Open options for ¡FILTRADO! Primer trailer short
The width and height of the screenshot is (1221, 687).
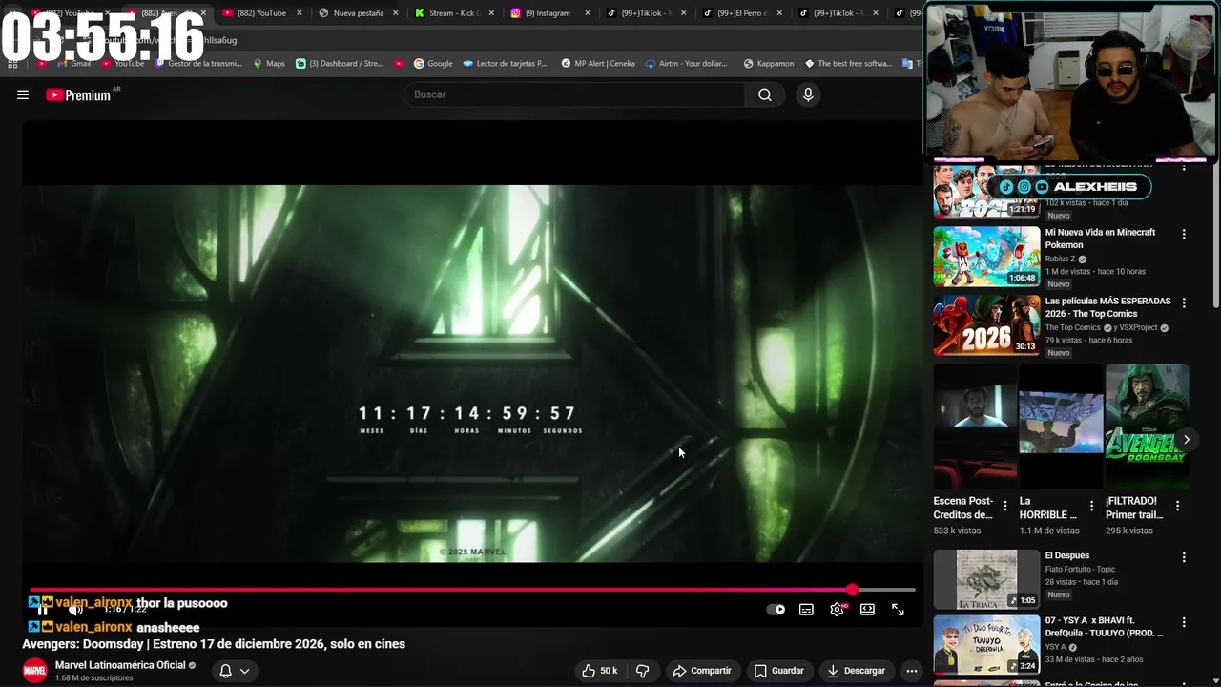[1177, 506]
